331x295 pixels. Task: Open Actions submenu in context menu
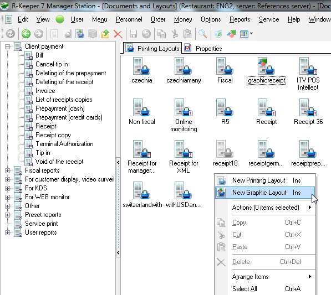(265, 208)
